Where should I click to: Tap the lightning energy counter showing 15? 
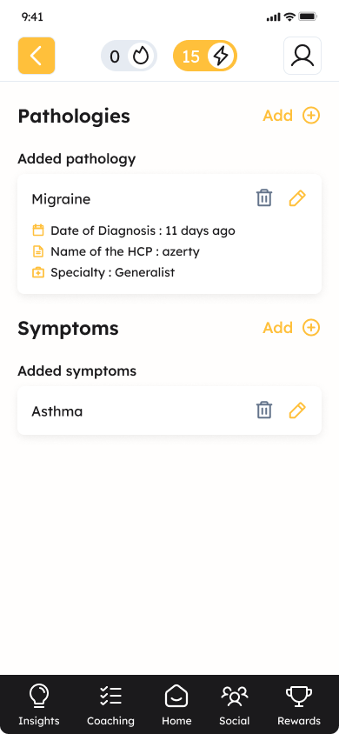click(x=205, y=57)
